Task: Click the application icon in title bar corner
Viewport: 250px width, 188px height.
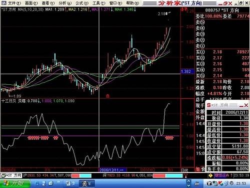Action: tap(3, 3)
